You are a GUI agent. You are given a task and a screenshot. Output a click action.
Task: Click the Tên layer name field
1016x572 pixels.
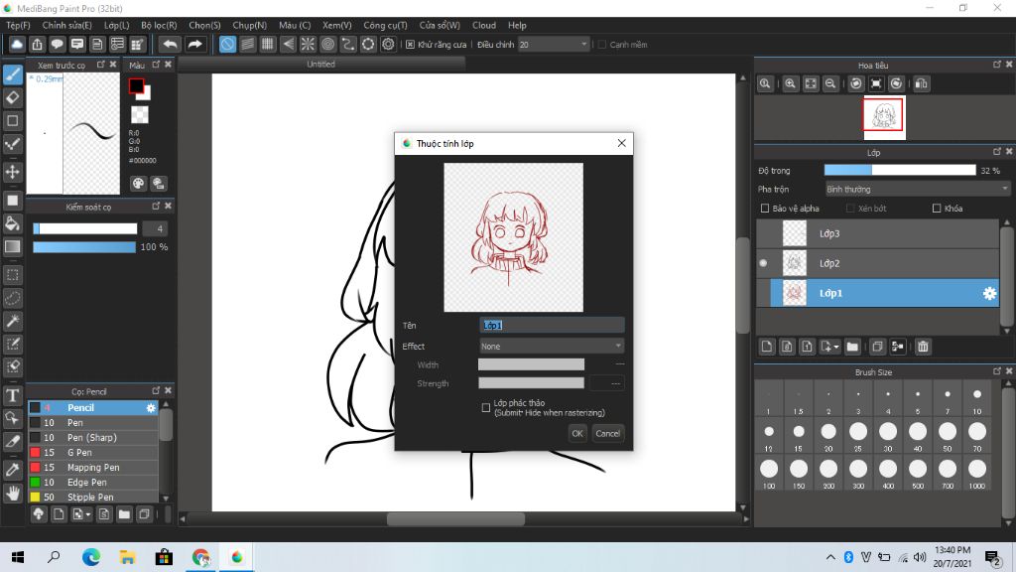552,326
